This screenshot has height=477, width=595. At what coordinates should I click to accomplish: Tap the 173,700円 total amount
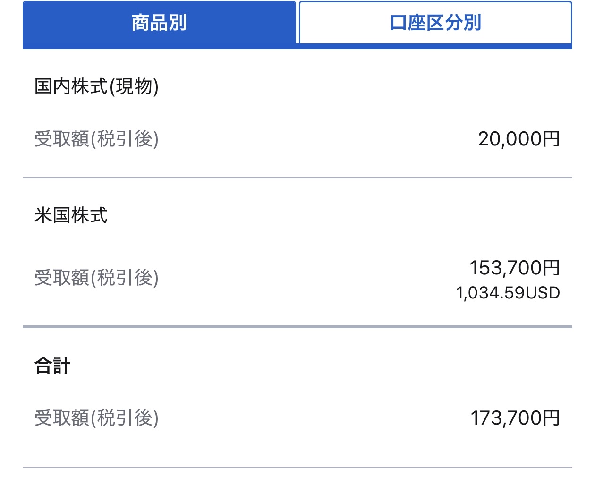[515, 418]
